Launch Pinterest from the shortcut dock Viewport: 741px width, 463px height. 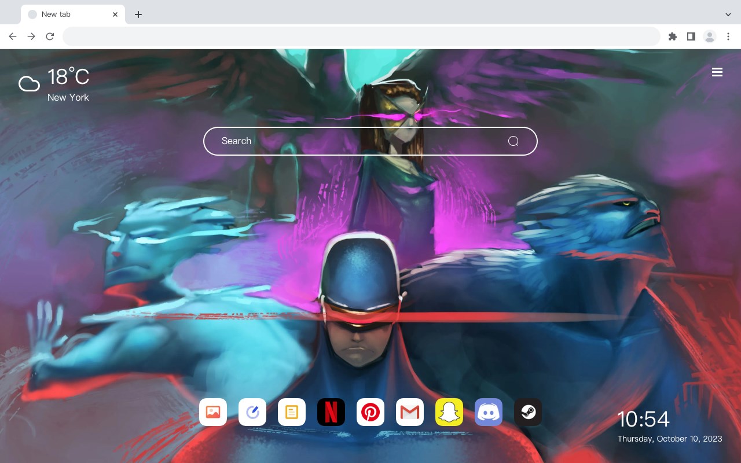coord(370,412)
